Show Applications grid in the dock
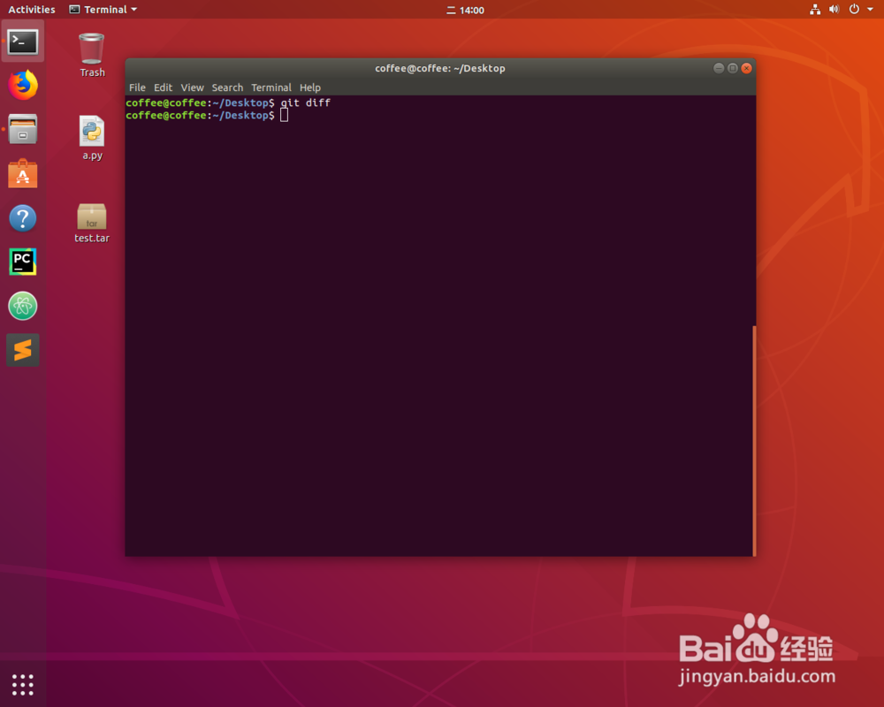Screen dimensions: 884x707 pyautogui.click(x=23, y=684)
